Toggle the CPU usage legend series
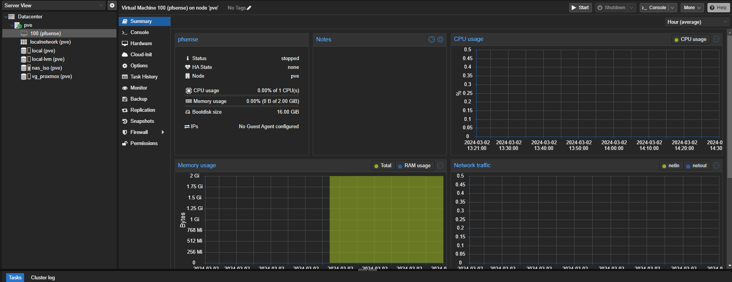The height and width of the screenshot is (282, 732). tap(691, 39)
